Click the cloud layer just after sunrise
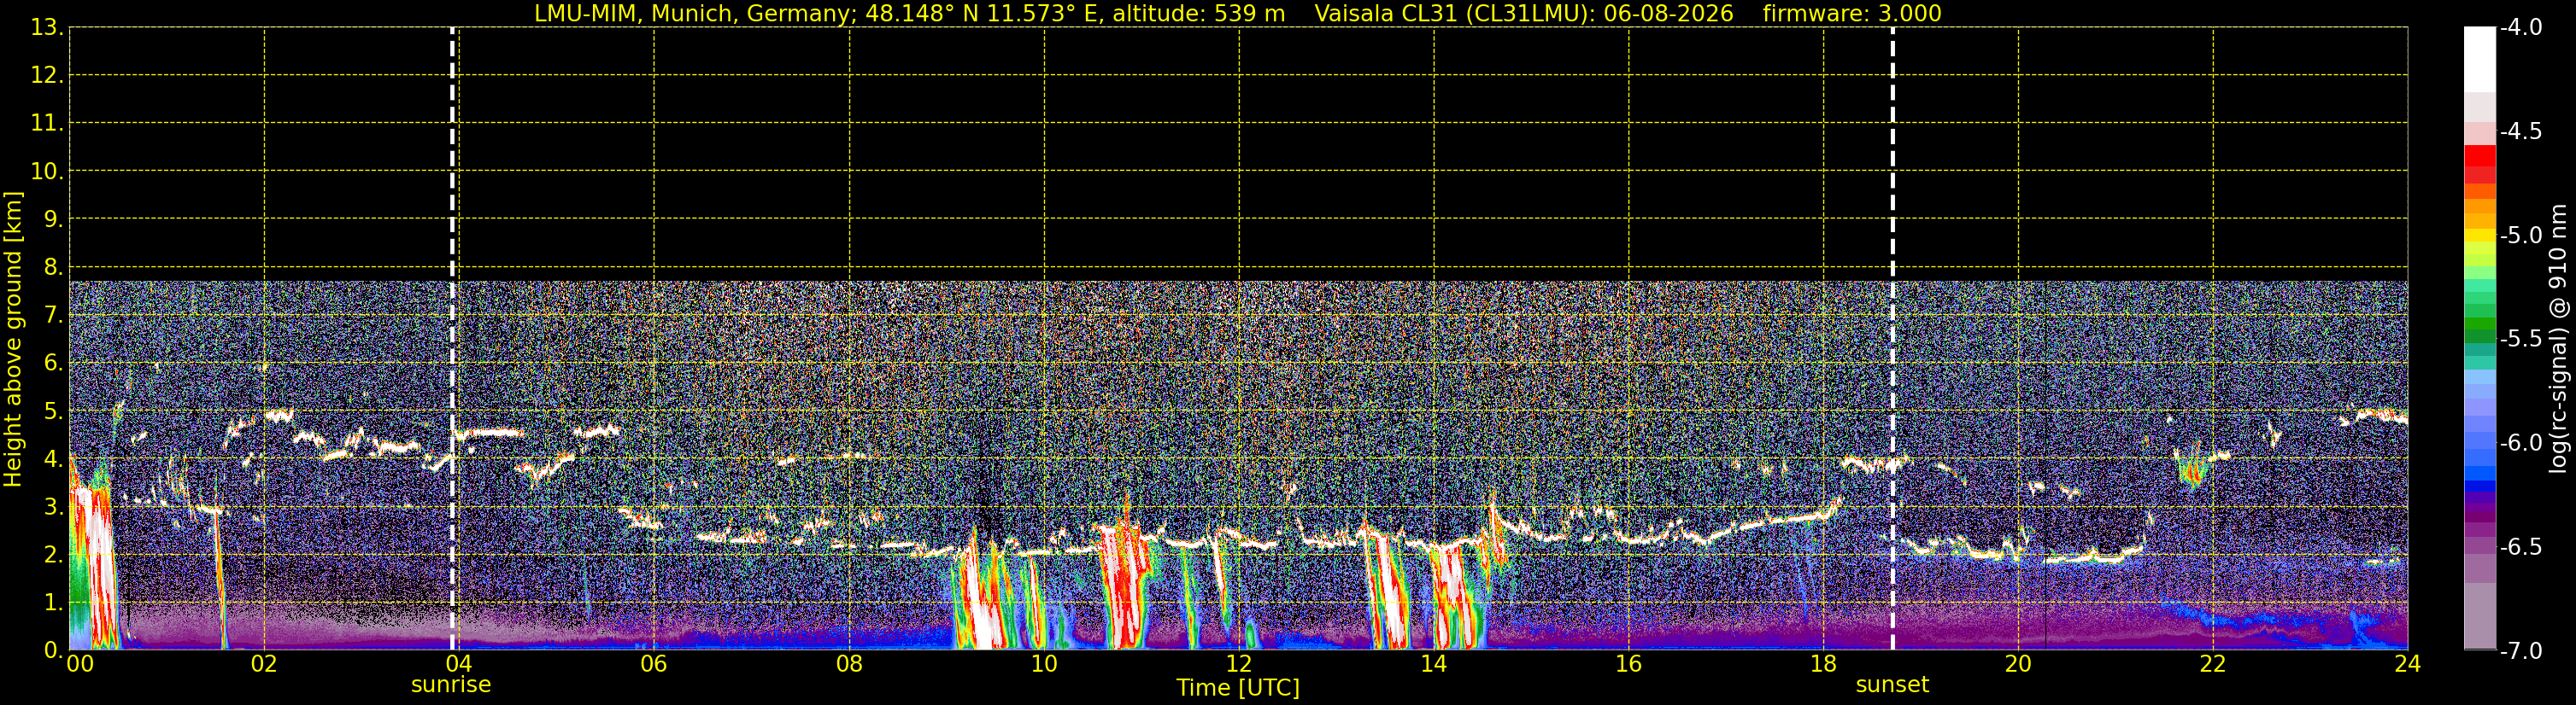 point(490,434)
